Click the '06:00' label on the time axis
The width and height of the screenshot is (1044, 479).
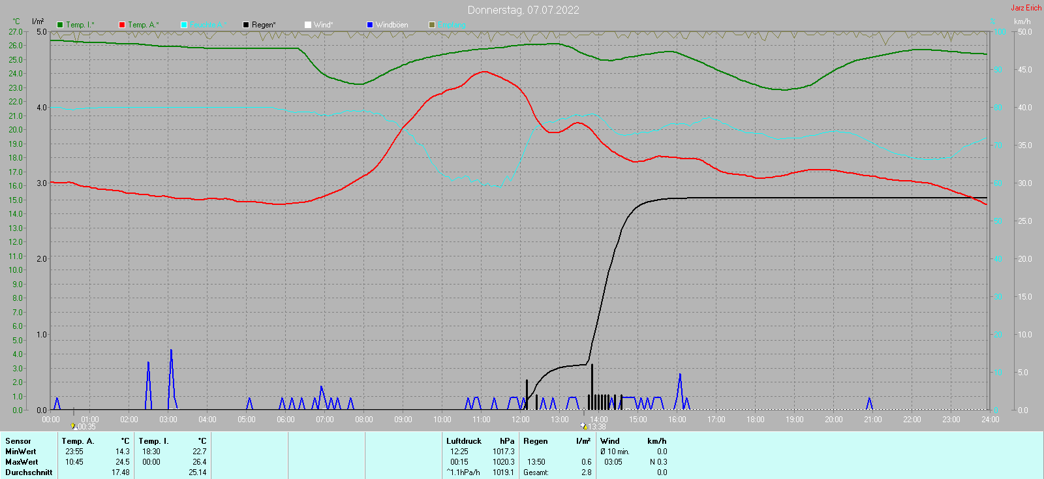click(x=286, y=420)
